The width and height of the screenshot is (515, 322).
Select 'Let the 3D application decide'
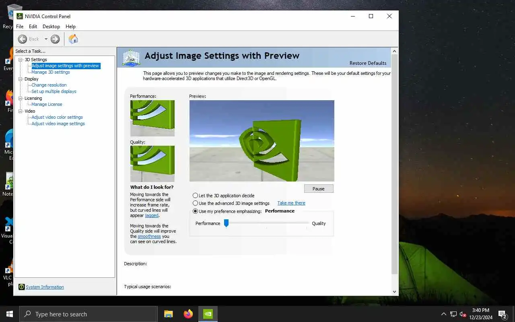point(196,196)
